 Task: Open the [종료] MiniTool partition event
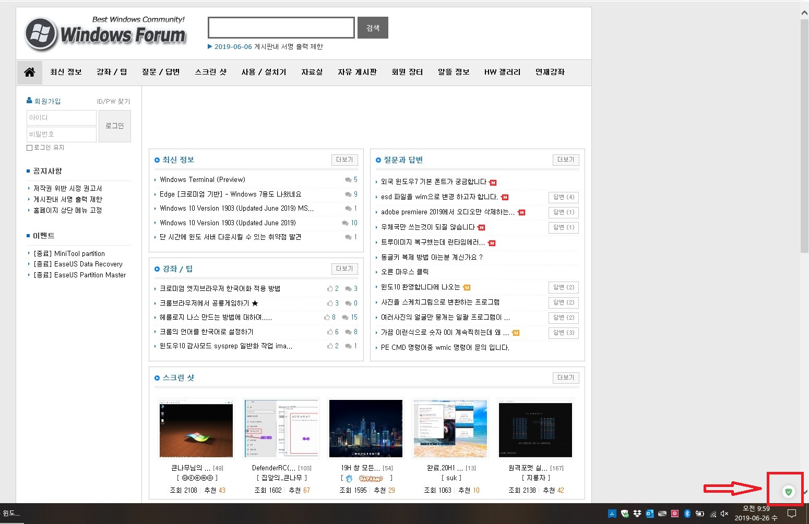tap(69, 253)
